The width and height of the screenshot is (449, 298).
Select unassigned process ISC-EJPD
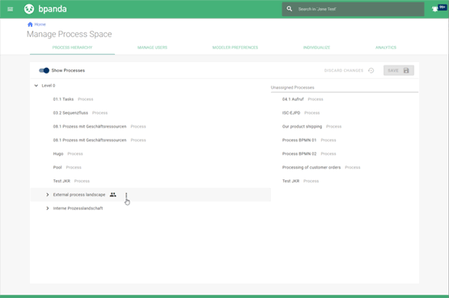(x=345, y=113)
